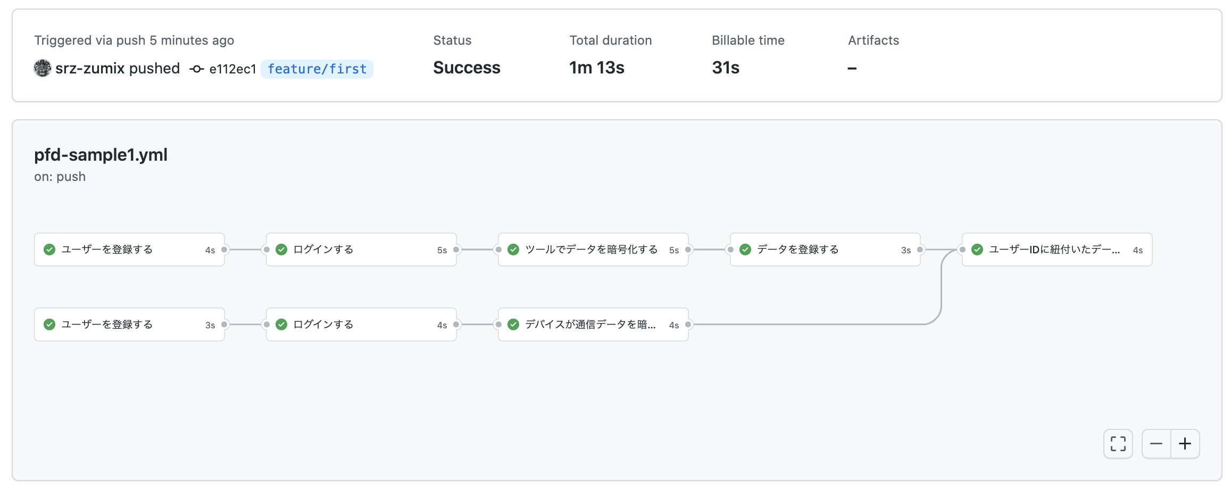Select the ツールでデータを暗号化する job node
This screenshot has height=497, width=1231.
pyautogui.click(x=592, y=248)
